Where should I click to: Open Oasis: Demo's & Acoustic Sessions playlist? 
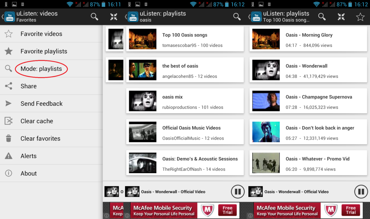pyautogui.click(x=185, y=163)
